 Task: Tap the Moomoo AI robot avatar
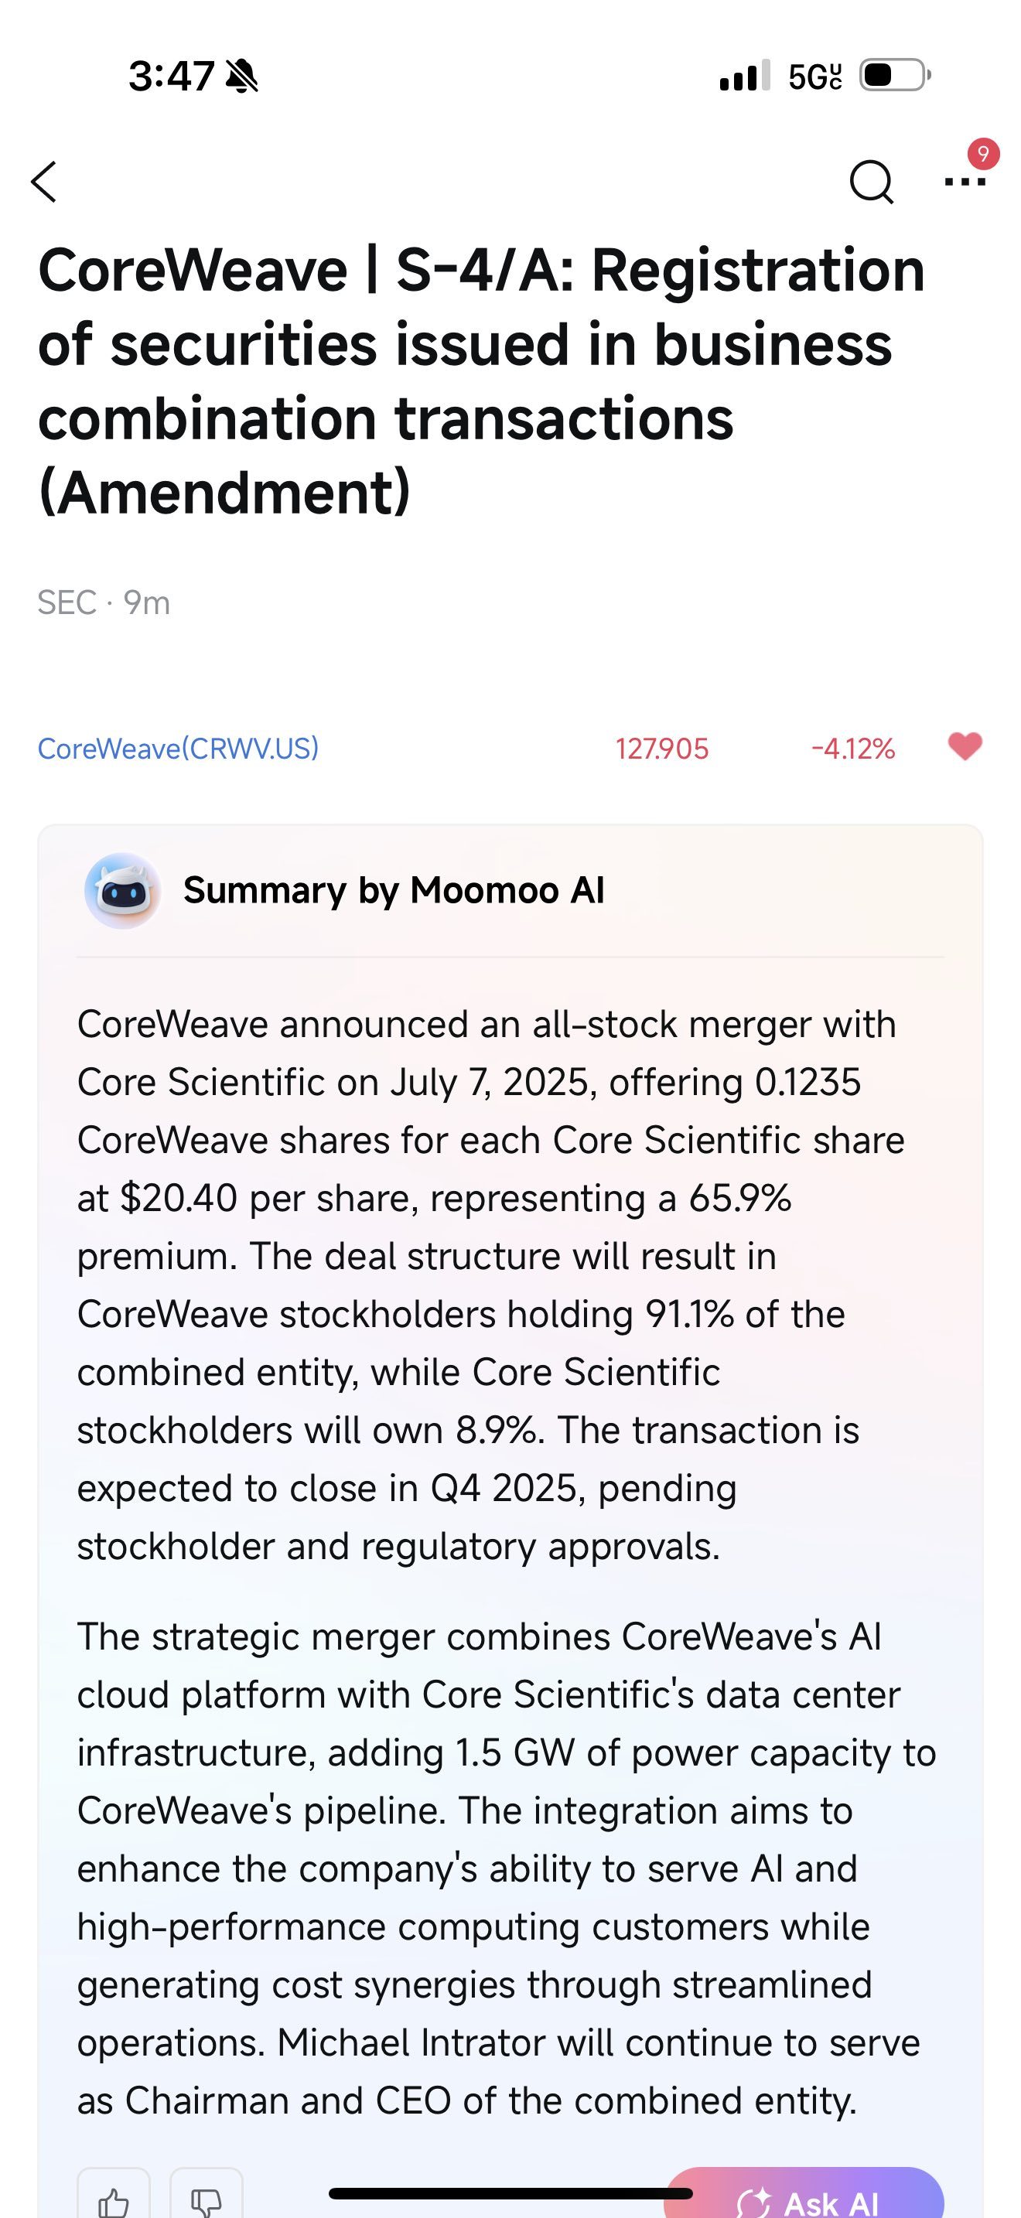(x=122, y=890)
